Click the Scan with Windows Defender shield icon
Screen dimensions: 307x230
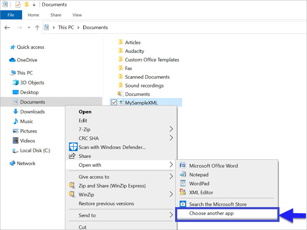point(73,147)
